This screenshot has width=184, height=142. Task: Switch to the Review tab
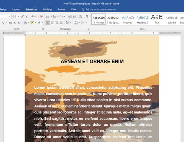(x=62, y=10)
